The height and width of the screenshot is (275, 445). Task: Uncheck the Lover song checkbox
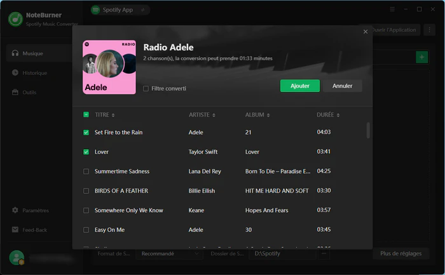coord(86,152)
